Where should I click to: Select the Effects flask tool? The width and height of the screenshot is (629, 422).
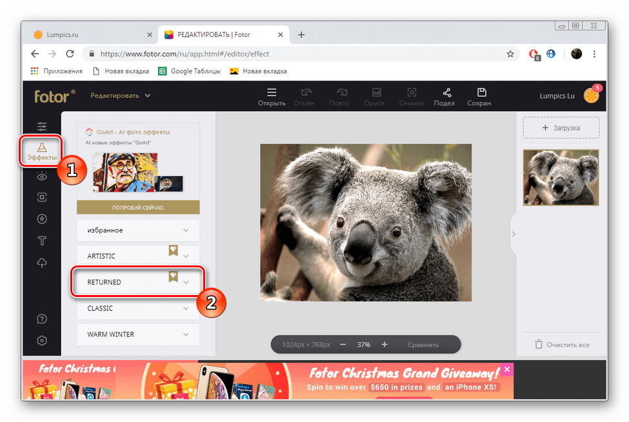42,151
